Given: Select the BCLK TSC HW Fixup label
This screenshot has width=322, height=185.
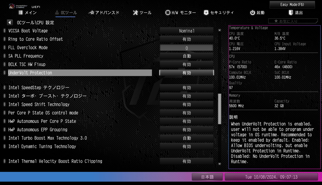Looking at the screenshot, I should coord(27,65).
